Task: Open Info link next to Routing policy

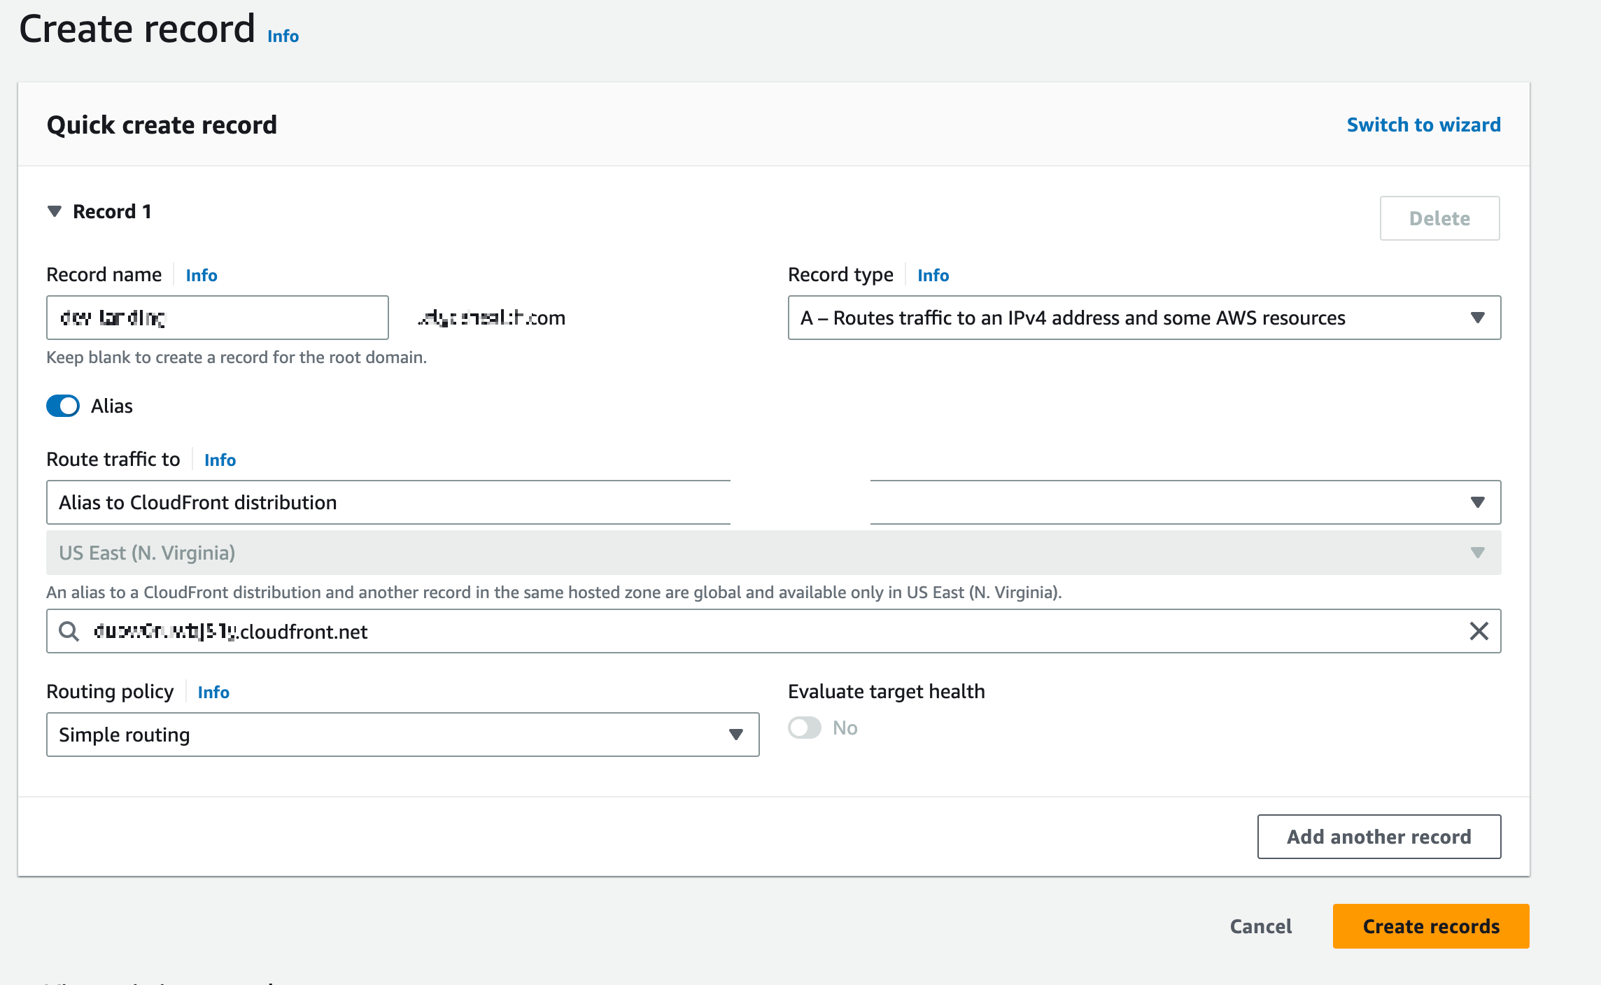Action: [213, 693]
